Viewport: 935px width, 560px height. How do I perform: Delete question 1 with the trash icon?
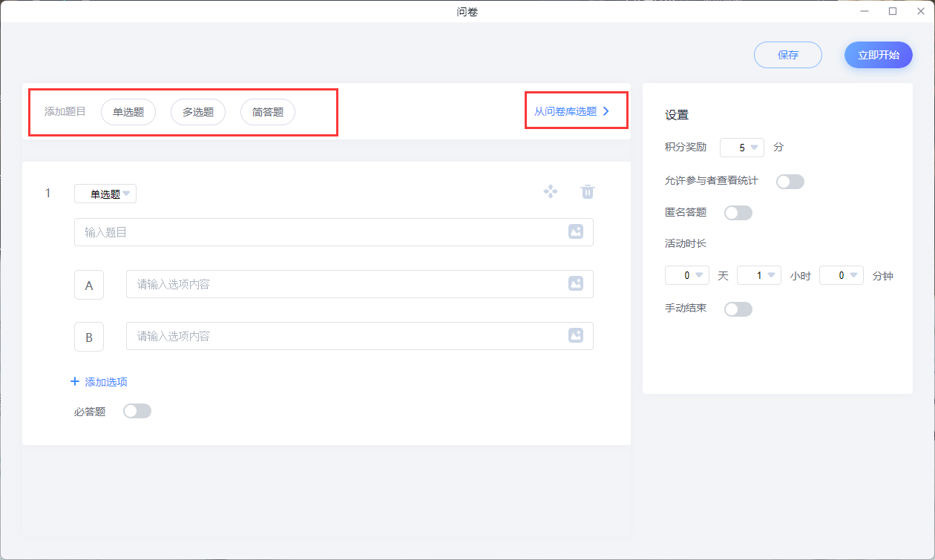(587, 192)
